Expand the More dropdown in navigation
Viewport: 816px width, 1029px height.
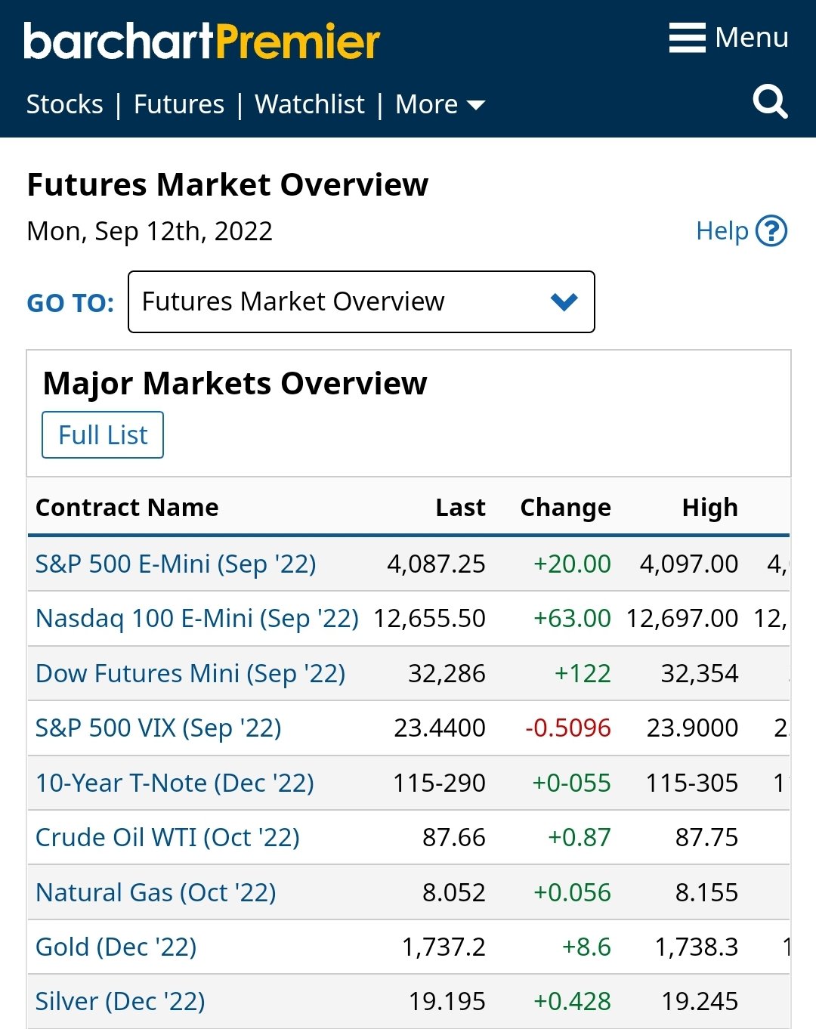[440, 104]
